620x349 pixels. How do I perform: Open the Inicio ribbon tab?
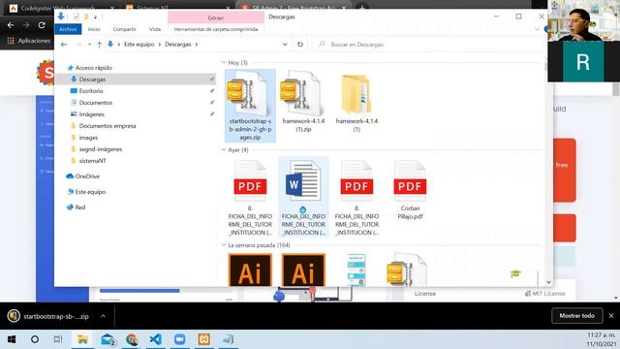(94, 29)
